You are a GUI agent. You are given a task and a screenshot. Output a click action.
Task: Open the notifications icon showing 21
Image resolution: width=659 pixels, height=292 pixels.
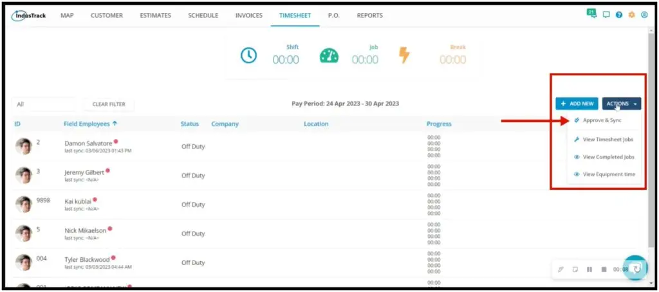coord(592,14)
